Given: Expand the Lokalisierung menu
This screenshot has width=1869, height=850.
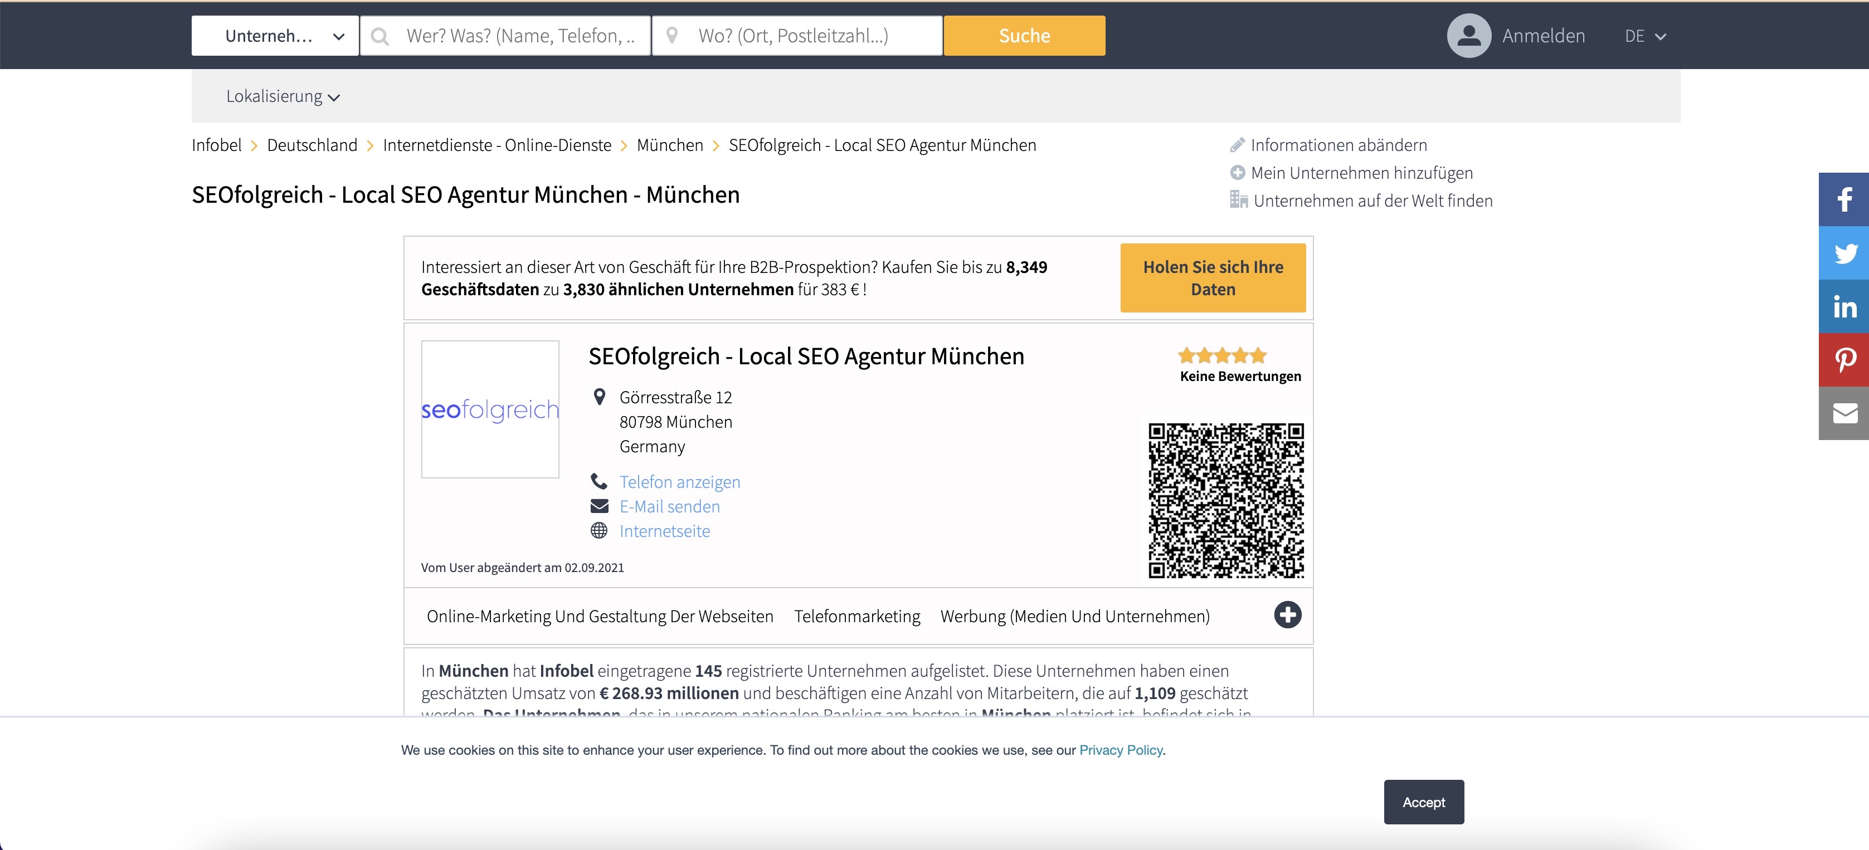Looking at the screenshot, I should tap(283, 96).
